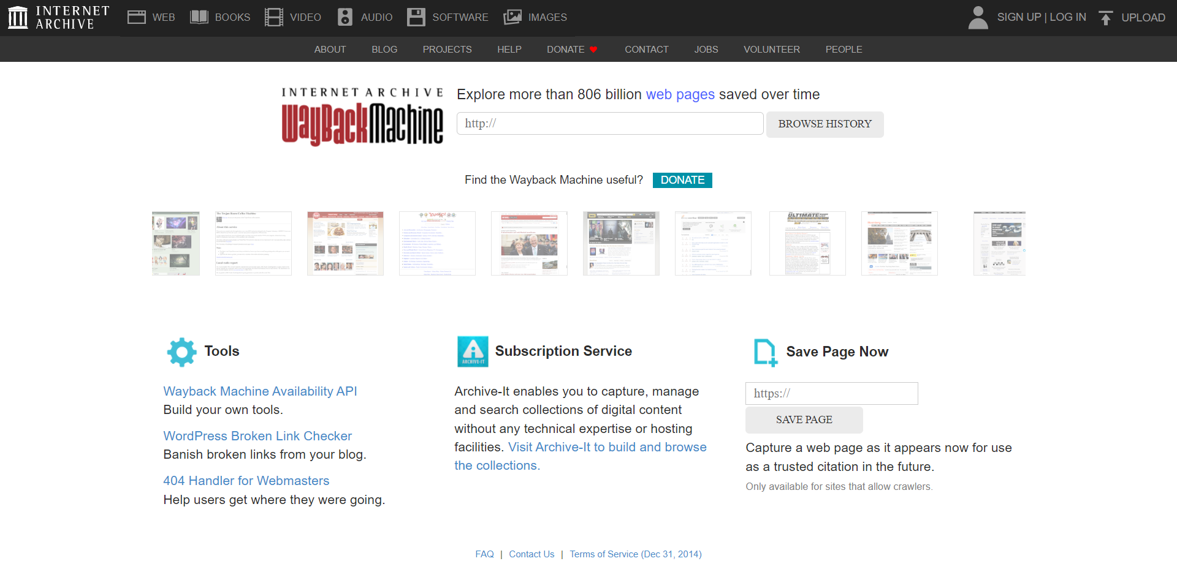Click the UPLOAD link text
The height and width of the screenshot is (572, 1177).
click(x=1143, y=18)
